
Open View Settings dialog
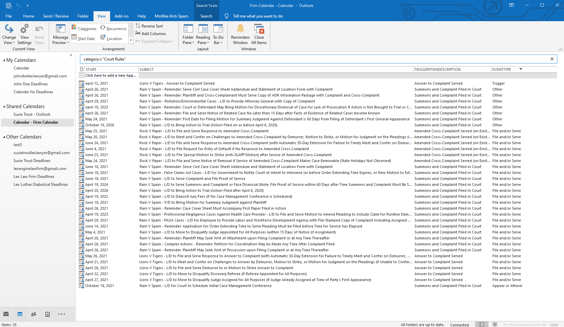25,34
